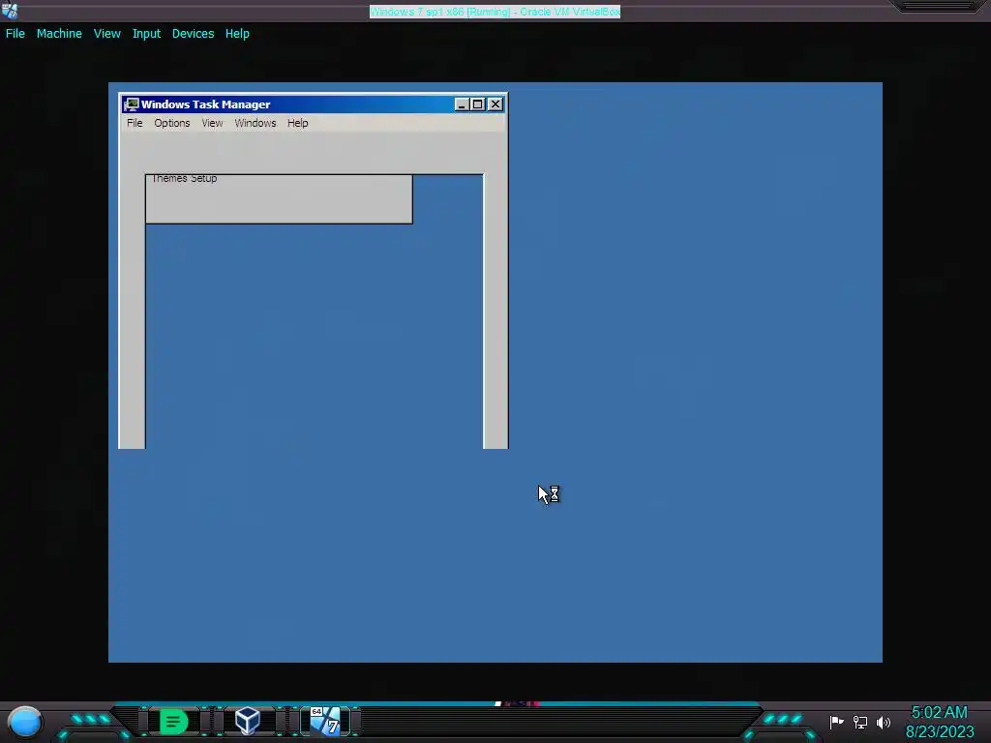
Task: Open the VirtualBox Help menu
Action: tap(237, 34)
